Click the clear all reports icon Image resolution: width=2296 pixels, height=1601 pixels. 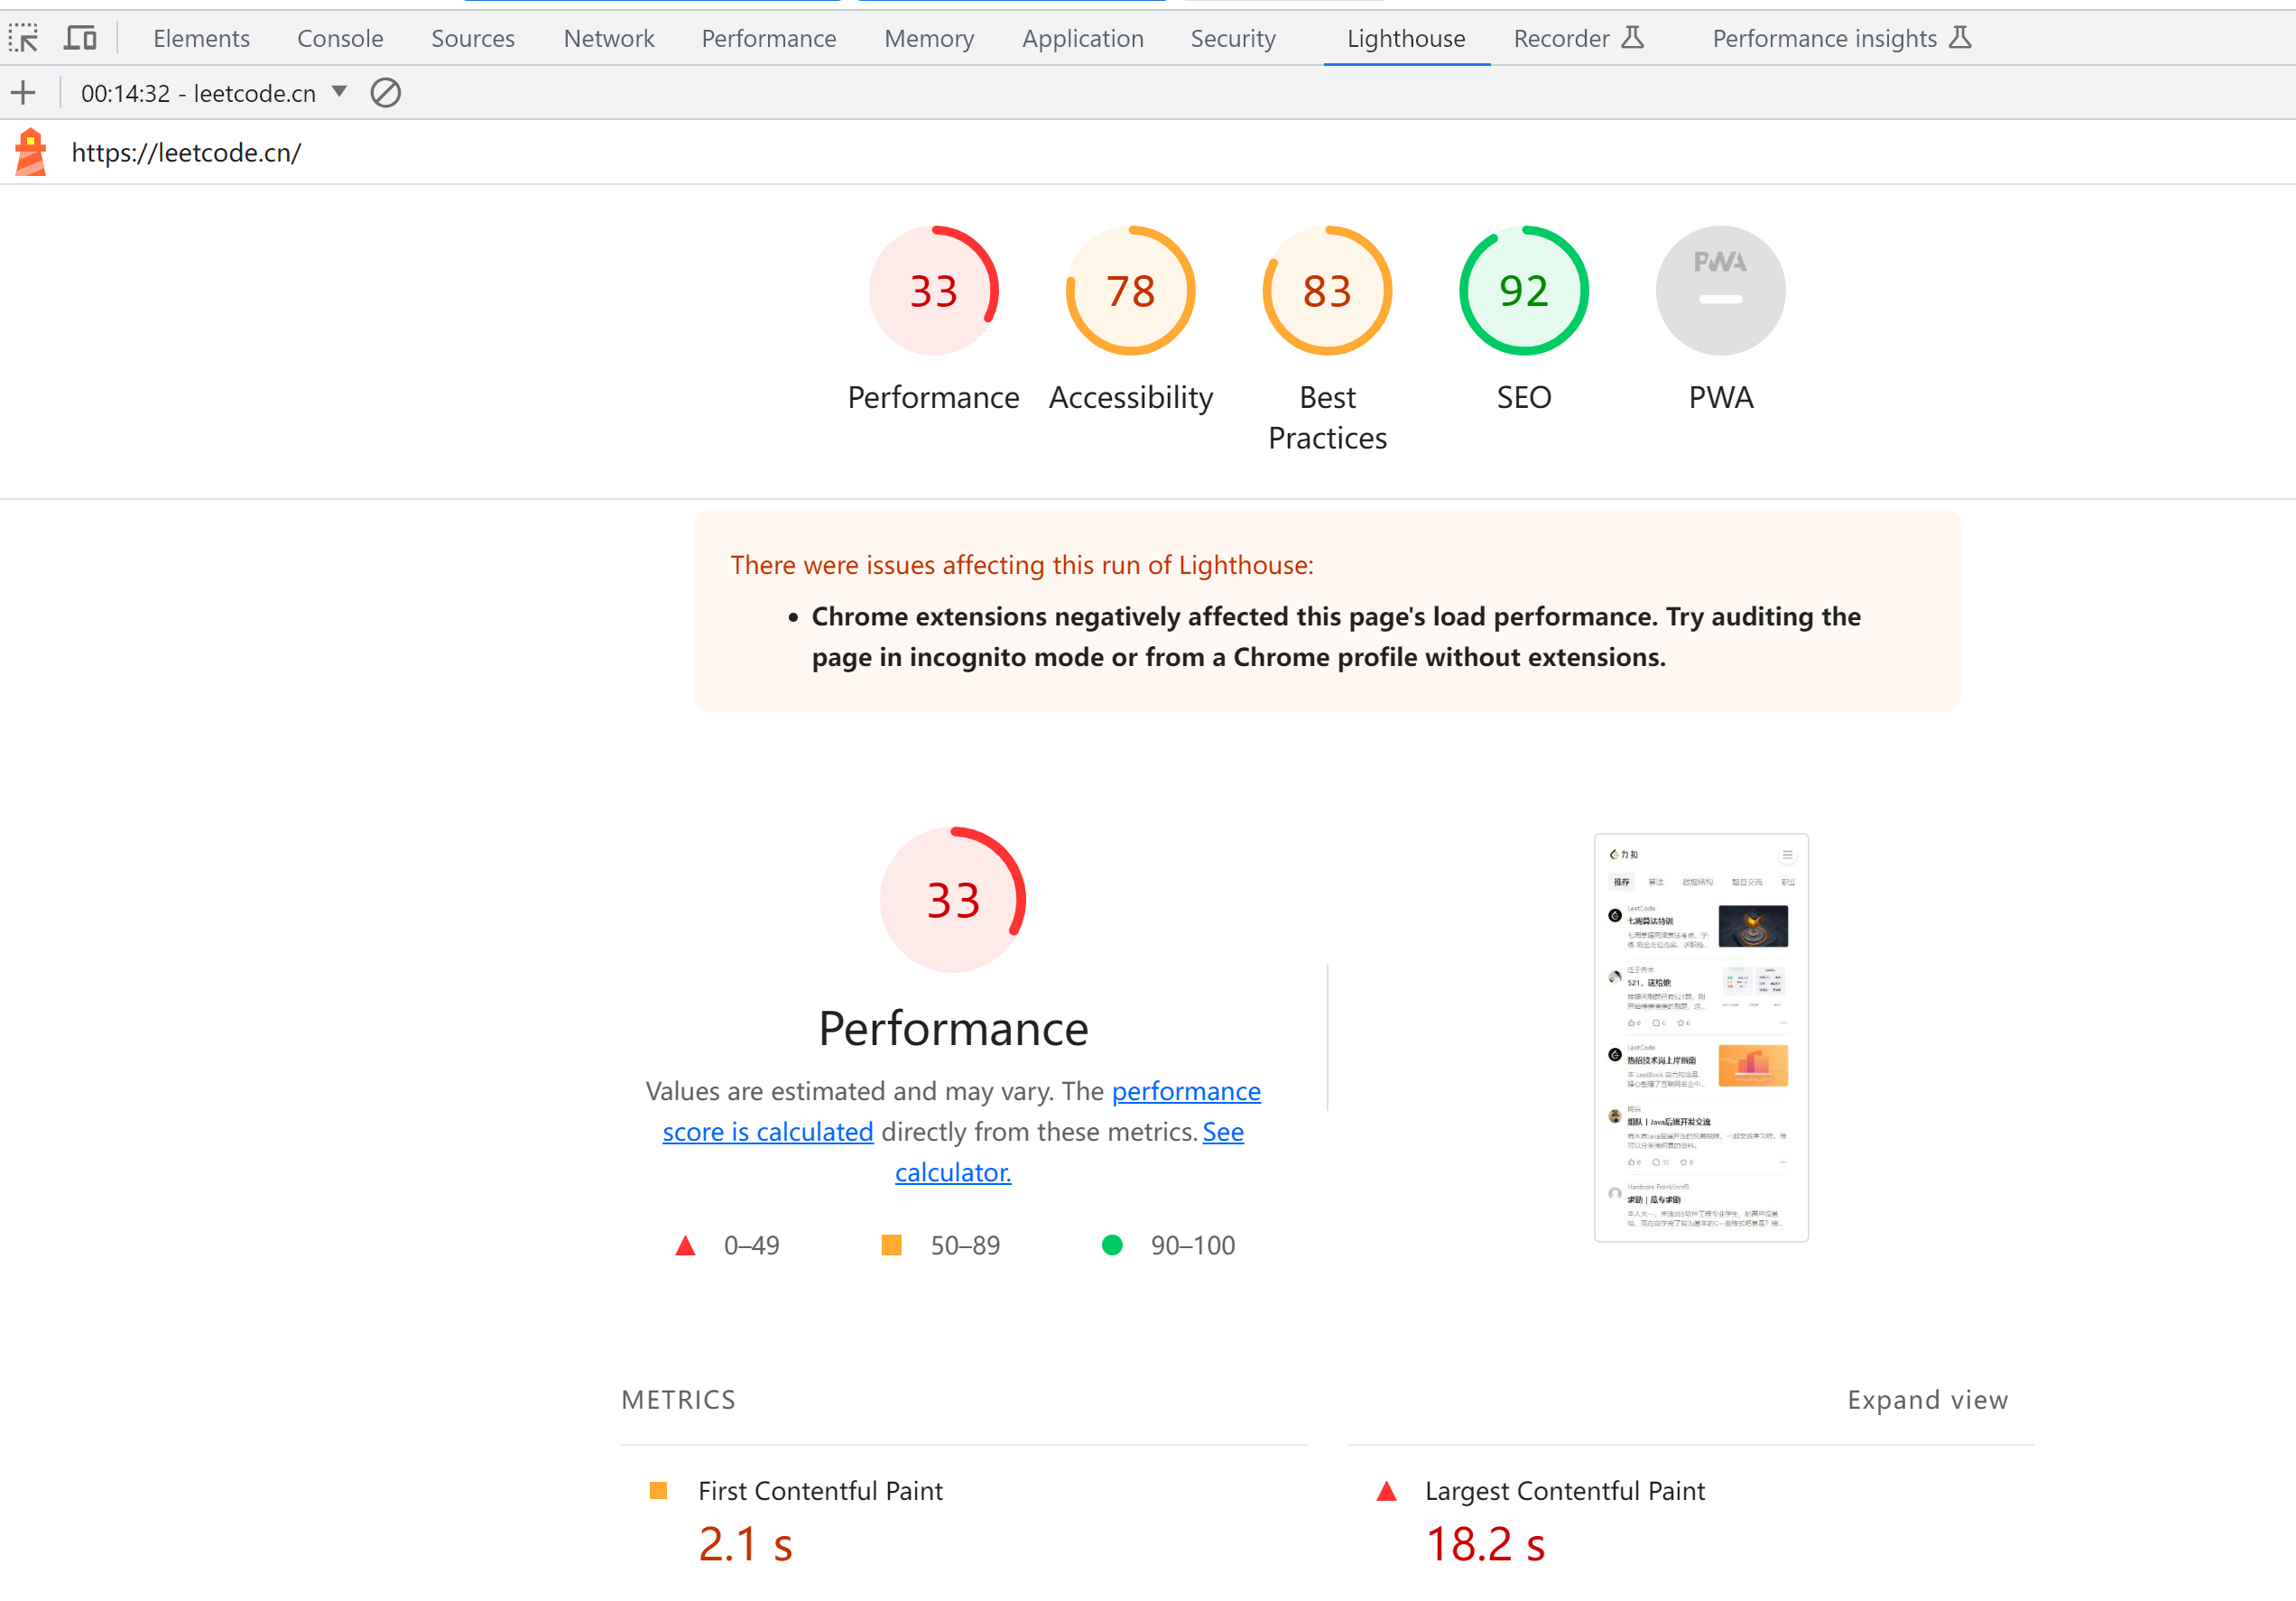[385, 93]
